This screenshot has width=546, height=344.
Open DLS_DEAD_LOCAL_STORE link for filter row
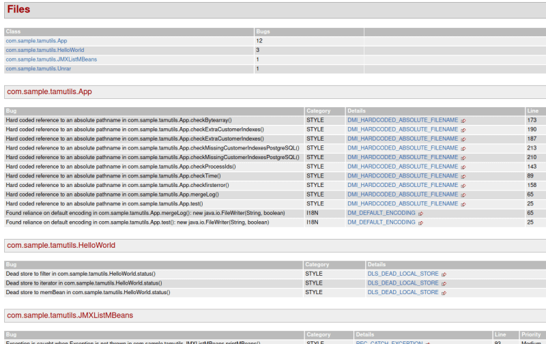(x=403, y=274)
